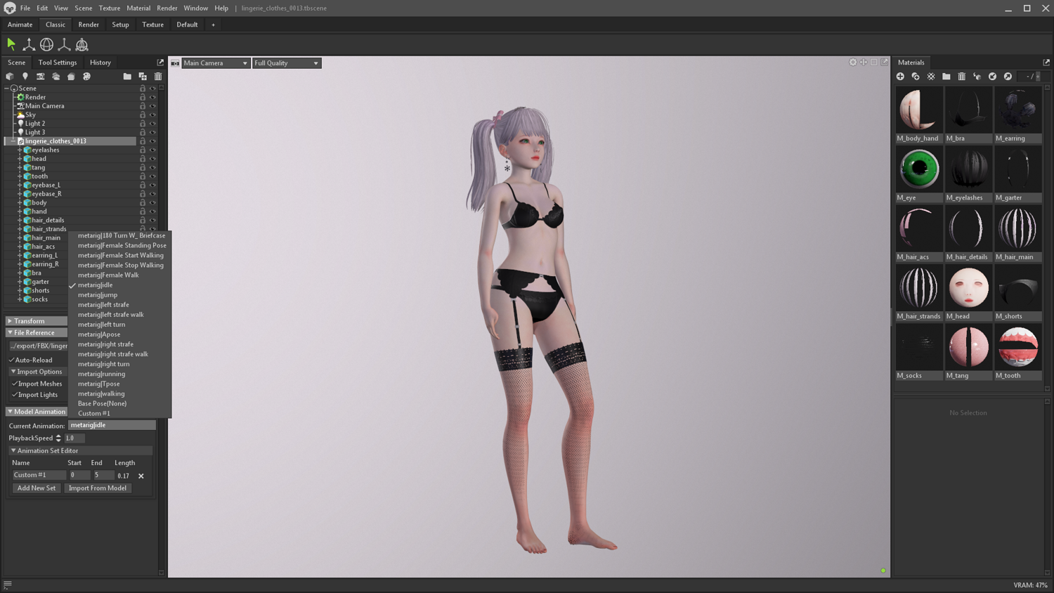Open the Full Quality dropdown

[x=287, y=63]
